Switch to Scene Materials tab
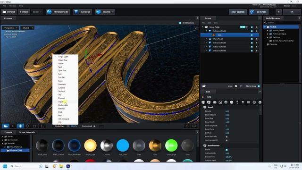Image resolution: width=302 pixels, height=170 pixels. coord(27,132)
